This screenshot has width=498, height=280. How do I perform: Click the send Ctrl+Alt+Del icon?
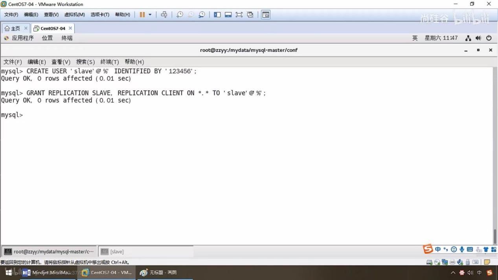point(164,15)
